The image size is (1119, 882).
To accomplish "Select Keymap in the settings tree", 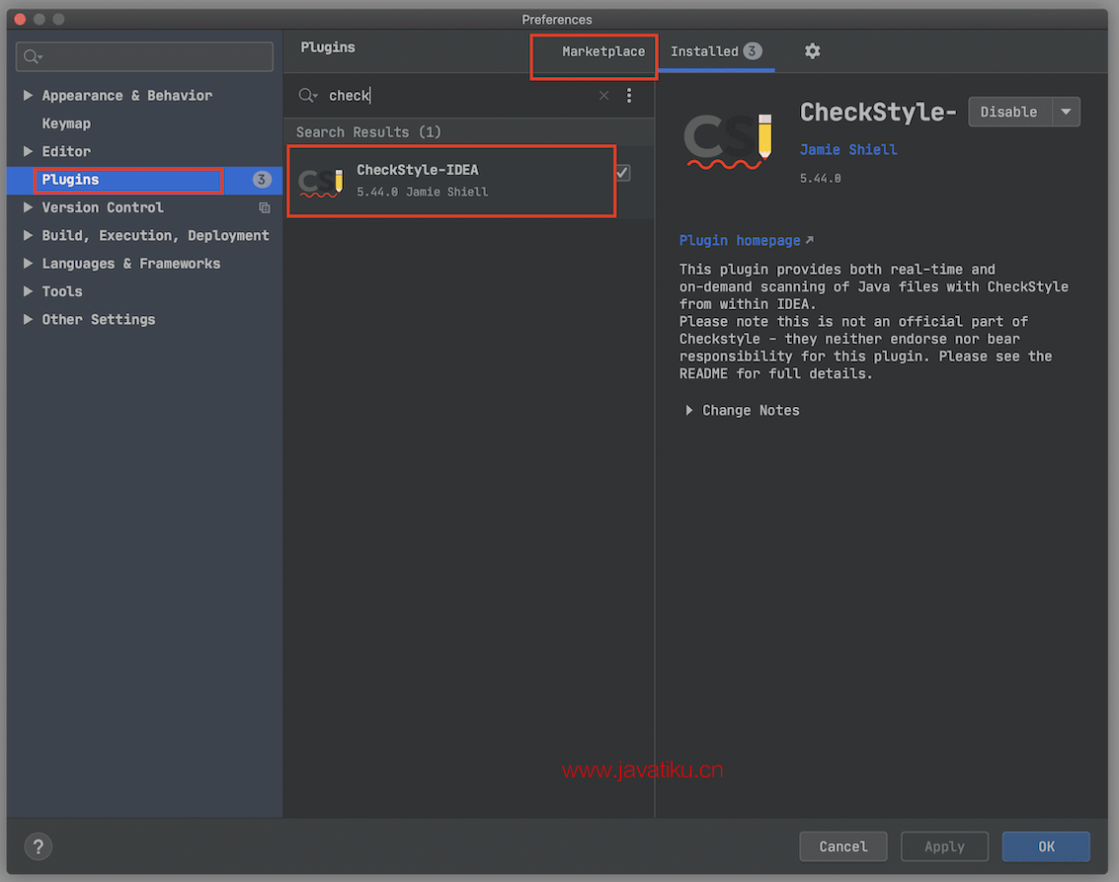I will click(x=66, y=123).
